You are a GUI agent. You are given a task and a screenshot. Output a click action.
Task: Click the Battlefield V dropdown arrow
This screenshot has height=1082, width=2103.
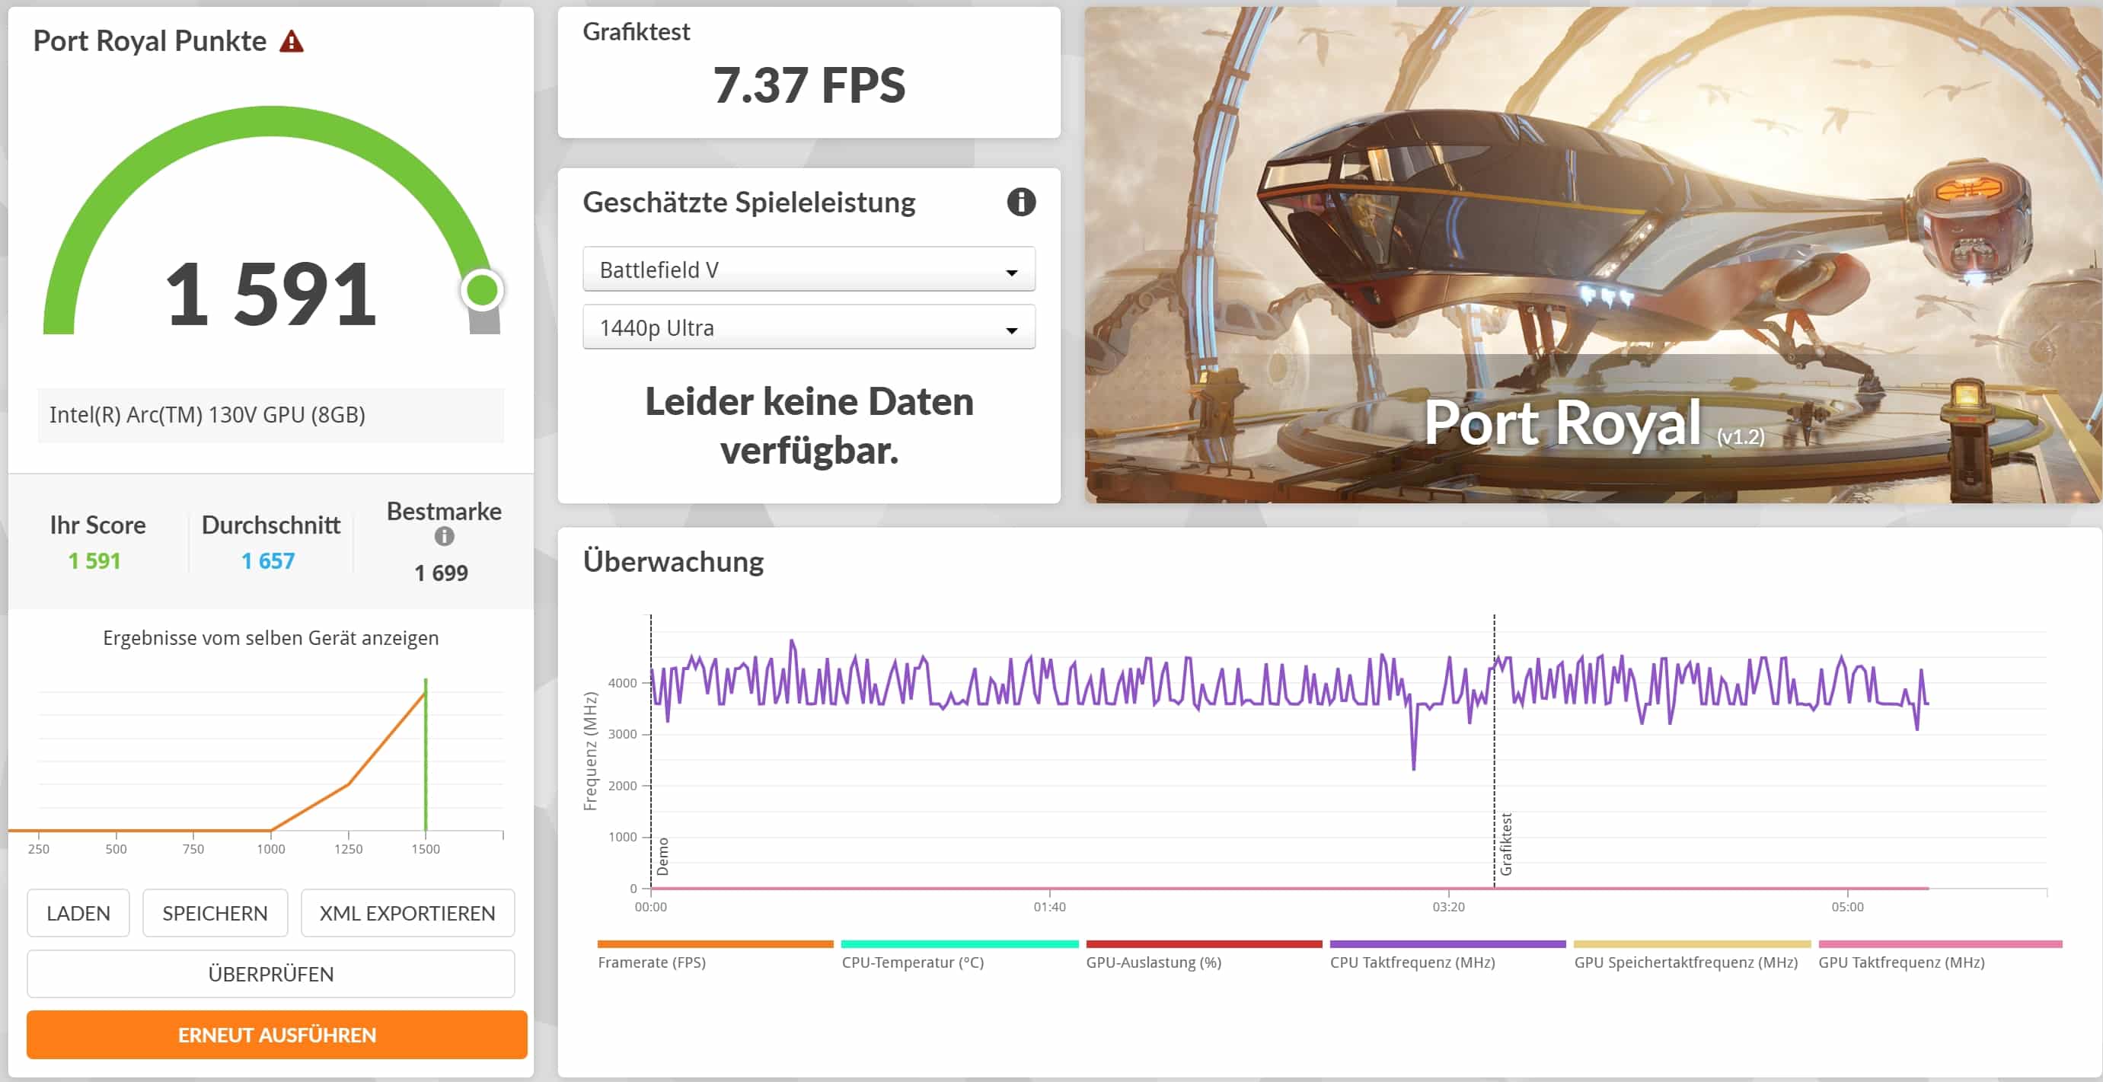point(1011,272)
